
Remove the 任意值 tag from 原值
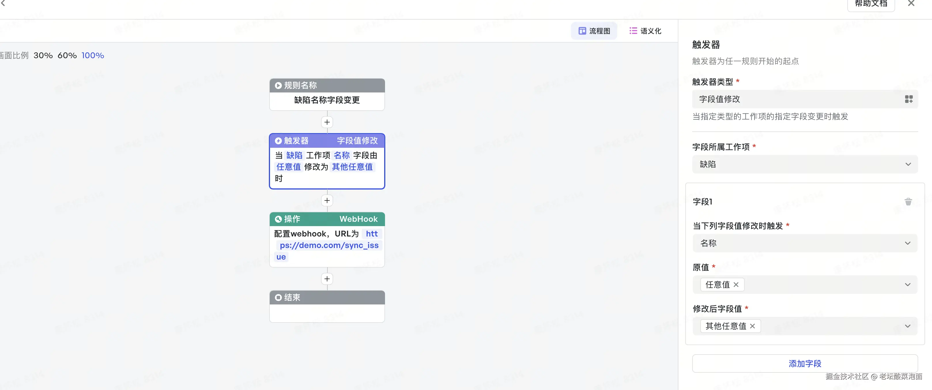point(736,285)
